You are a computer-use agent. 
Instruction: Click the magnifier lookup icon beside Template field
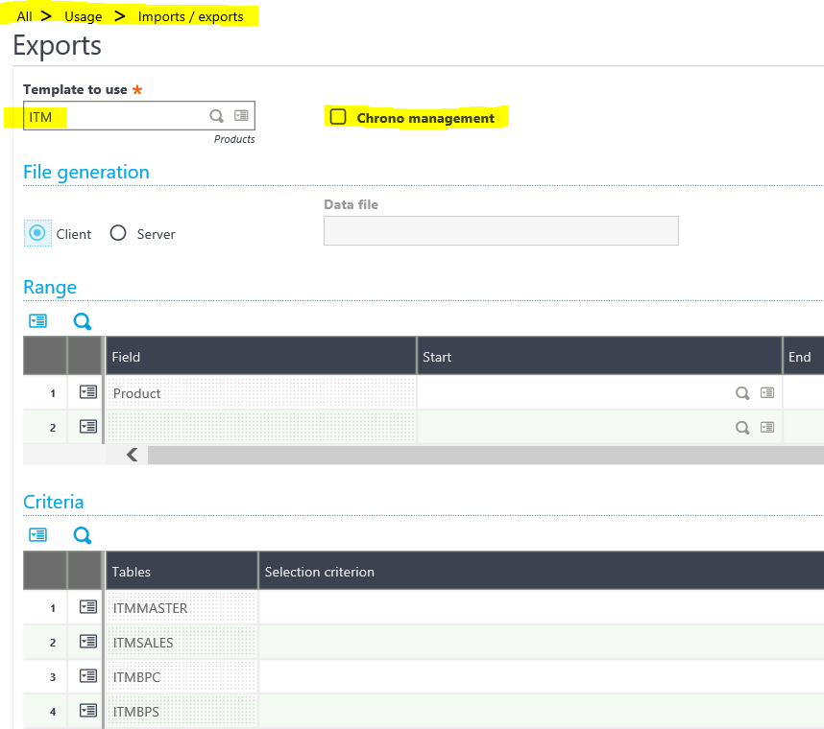click(x=217, y=115)
